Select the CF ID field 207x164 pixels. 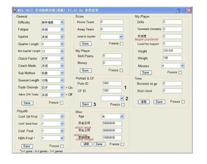112,91
